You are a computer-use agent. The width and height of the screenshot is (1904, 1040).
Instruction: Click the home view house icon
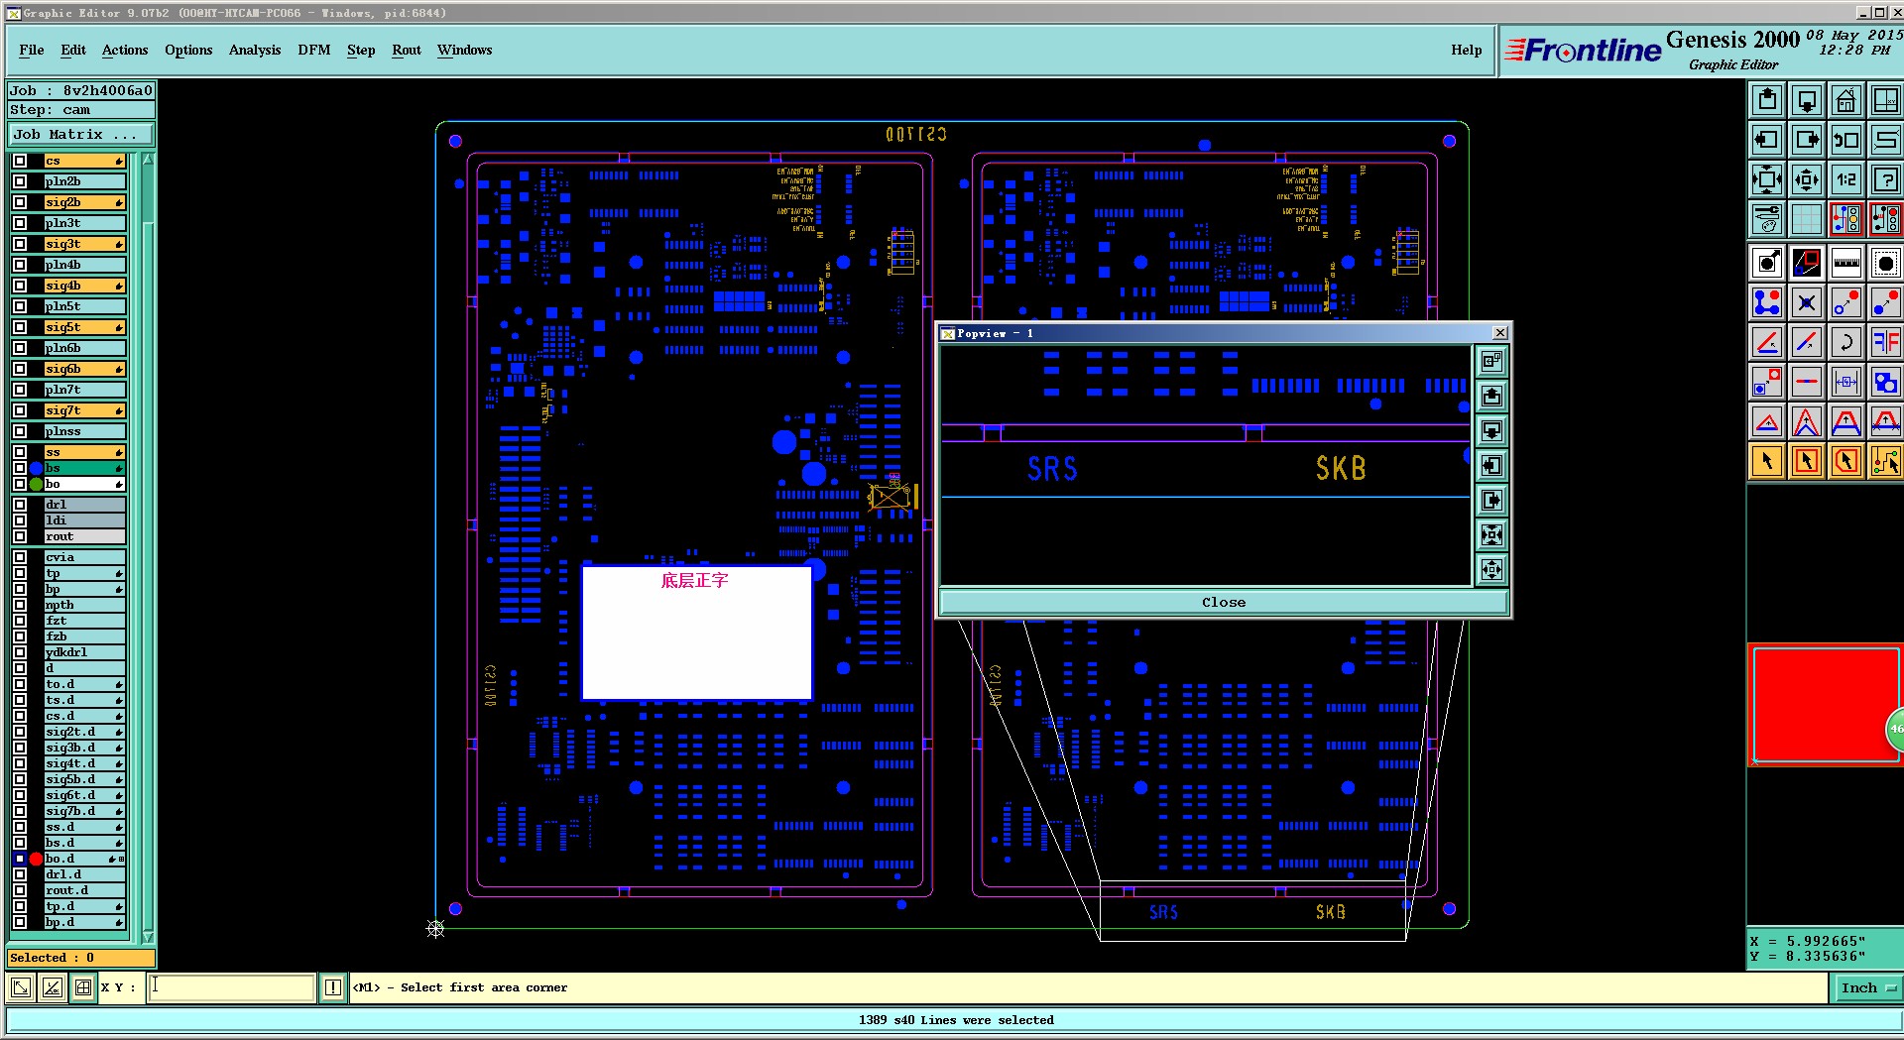(x=1845, y=100)
